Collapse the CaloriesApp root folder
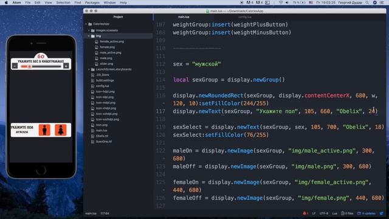Image resolution: width=389 pixels, height=219 pixels. (86, 24)
